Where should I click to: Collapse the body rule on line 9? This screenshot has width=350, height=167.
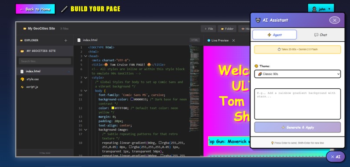tap(86, 91)
